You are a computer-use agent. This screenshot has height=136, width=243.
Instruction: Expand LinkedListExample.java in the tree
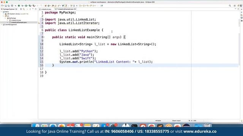click(x=8, y=23)
